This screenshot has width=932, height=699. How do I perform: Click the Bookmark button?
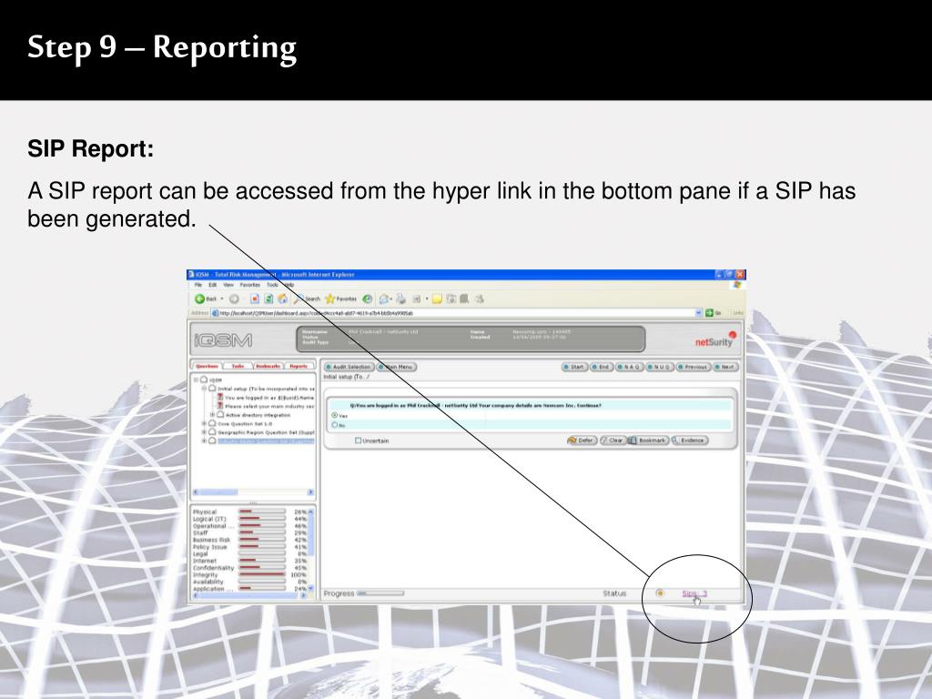point(648,441)
